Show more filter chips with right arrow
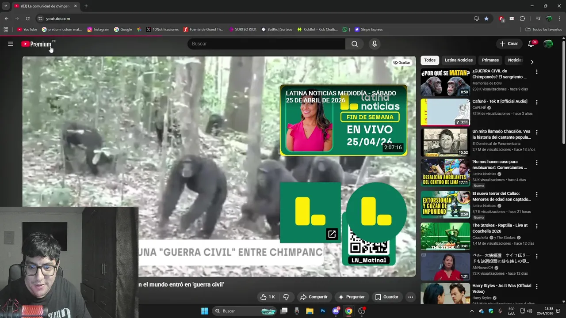 pos(532,62)
